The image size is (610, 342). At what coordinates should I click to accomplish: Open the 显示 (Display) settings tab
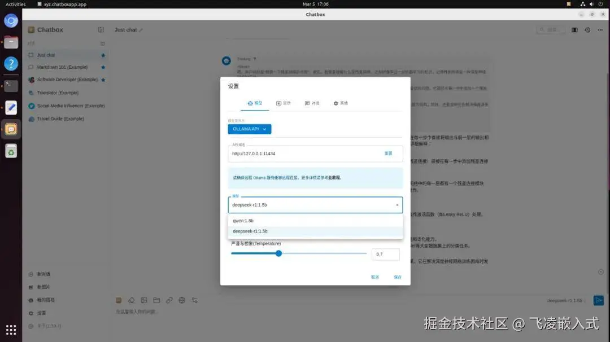pos(283,103)
